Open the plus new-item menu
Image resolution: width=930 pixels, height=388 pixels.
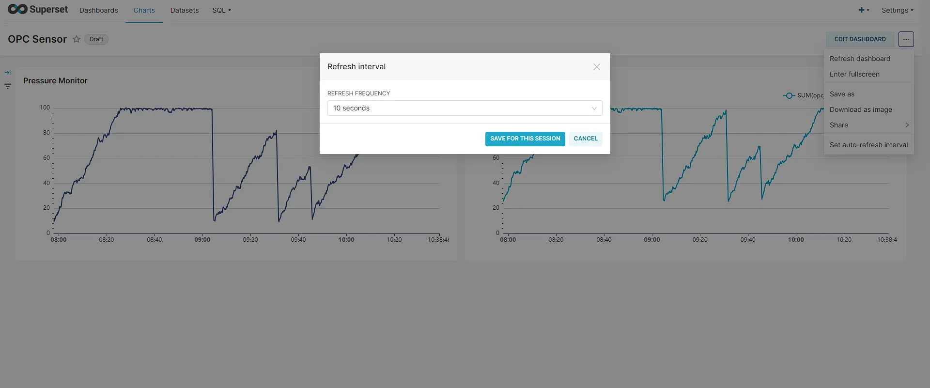click(864, 10)
